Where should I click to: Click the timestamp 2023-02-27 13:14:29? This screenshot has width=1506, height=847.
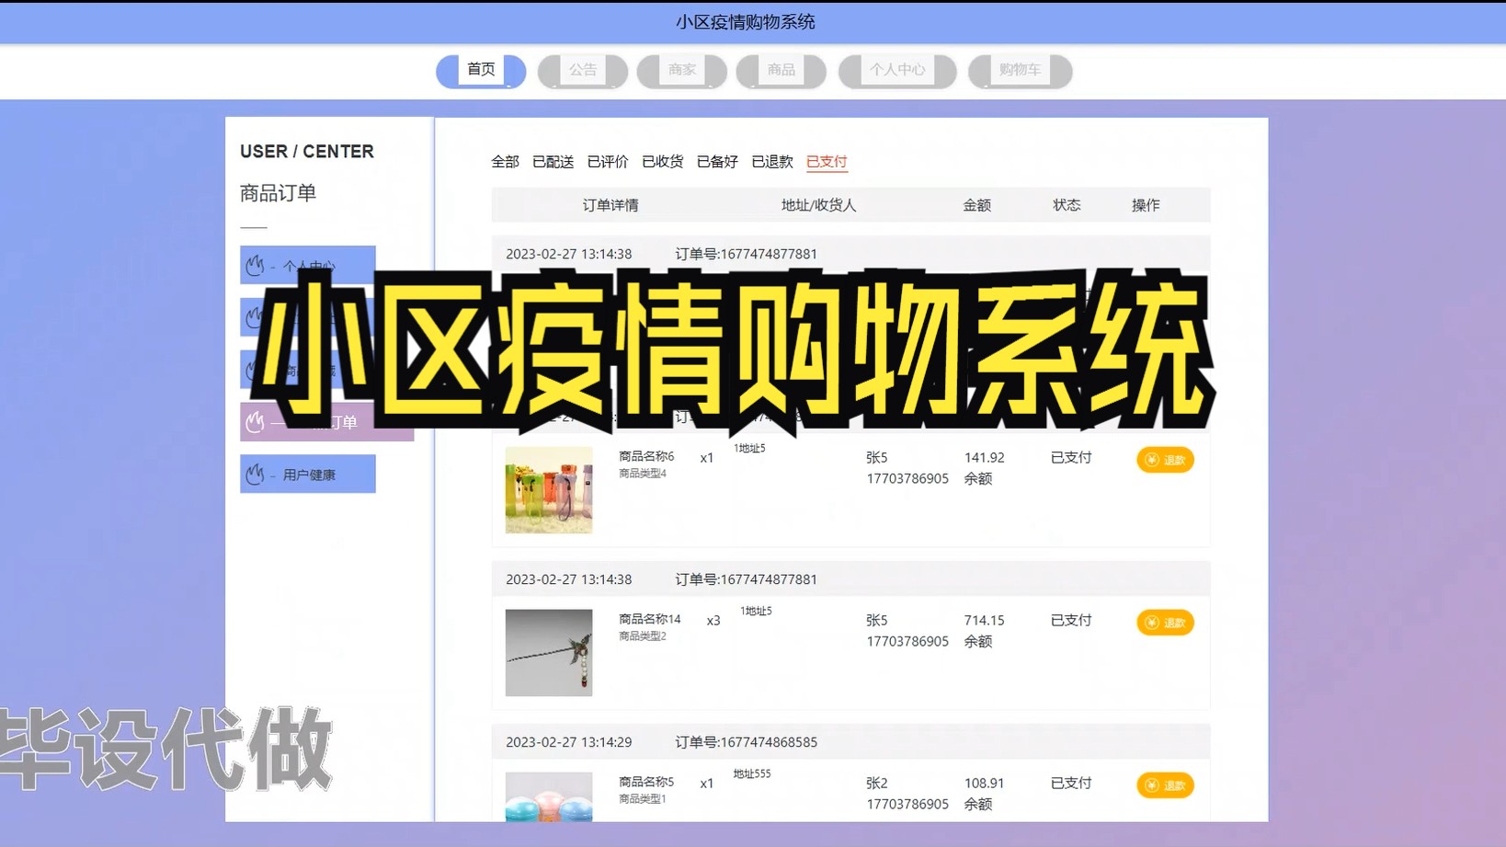568,742
